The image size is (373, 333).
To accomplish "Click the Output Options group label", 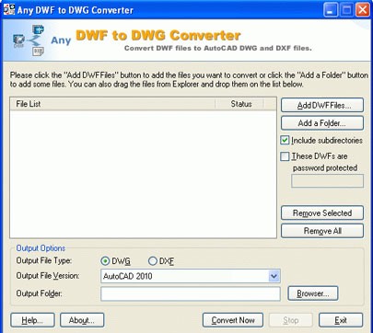I will coord(41,248).
